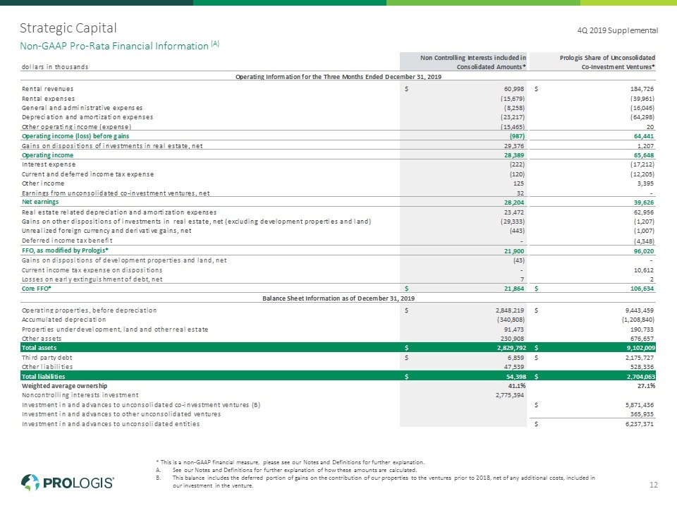Click the 'Current and deferred income tax expense' label

87,174
